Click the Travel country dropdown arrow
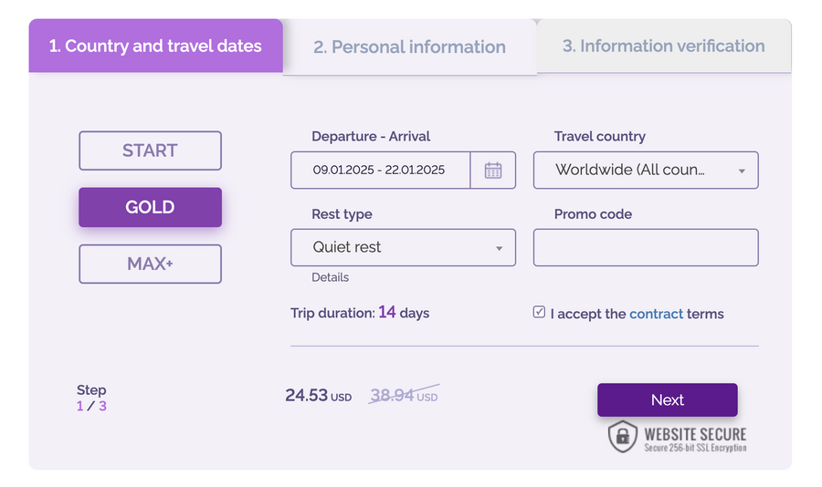822x487 pixels. click(x=742, y=171)
